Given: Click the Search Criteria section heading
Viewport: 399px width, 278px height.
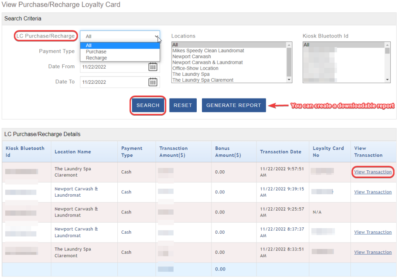Looking at the screenshot, I should (23, 19).
